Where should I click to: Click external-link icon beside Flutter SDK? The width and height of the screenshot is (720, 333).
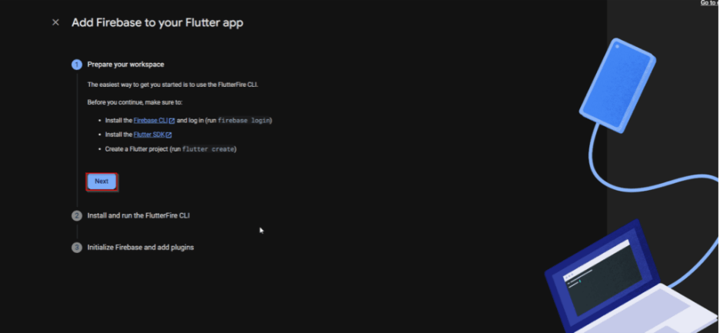(169, 135)
